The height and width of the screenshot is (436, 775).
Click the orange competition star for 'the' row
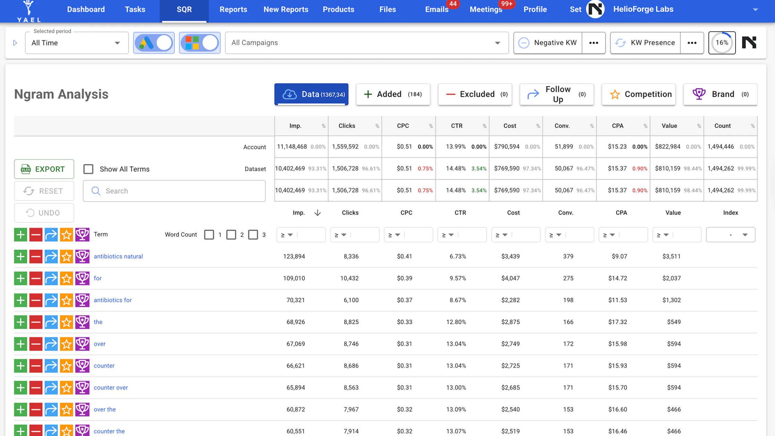click(x=66, y=322)
